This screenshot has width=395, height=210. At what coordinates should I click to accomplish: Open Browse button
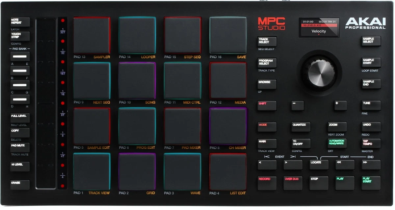point(267,84)
